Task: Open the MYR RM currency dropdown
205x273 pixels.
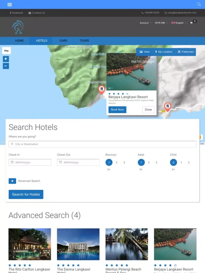Action: coord(161,23)
